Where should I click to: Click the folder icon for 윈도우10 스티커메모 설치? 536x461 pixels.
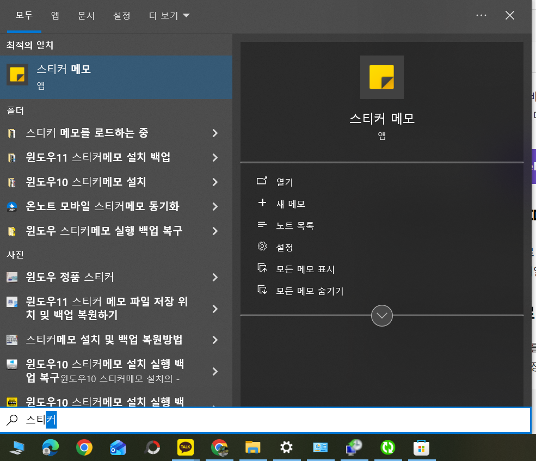pyautogui.click(x=12, y=182)
